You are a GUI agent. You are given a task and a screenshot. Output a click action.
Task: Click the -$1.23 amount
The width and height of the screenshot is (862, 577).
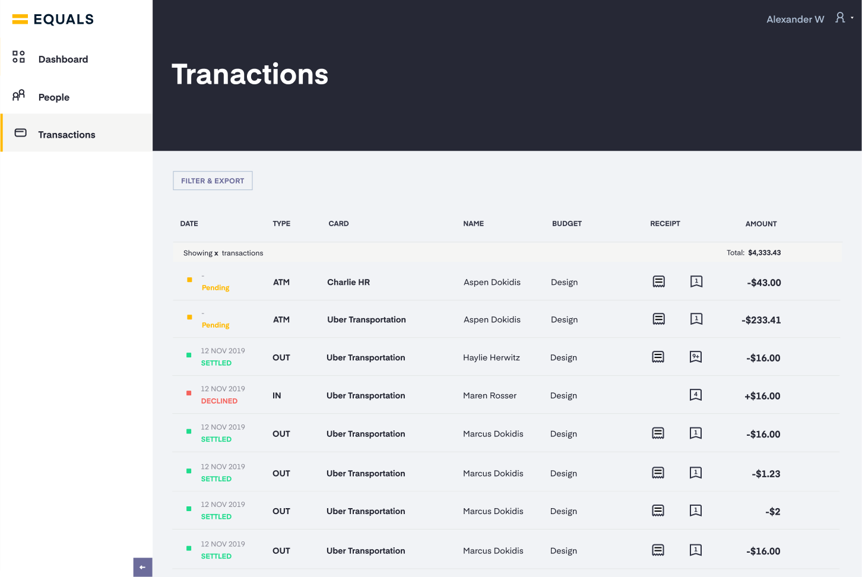[x=766, y=474]
